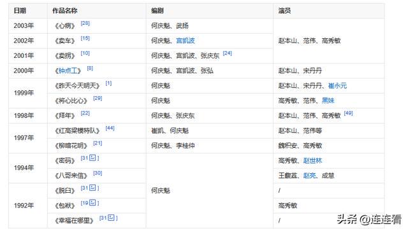Click 何庆魁、武扬 writers cell
Screen dimensions: 408x231
(210, 25)
